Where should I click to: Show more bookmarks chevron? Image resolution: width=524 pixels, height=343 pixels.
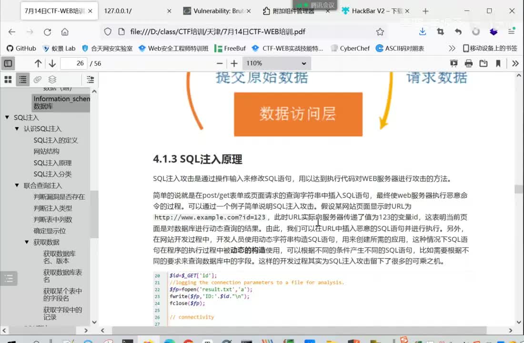click(452, 49)
